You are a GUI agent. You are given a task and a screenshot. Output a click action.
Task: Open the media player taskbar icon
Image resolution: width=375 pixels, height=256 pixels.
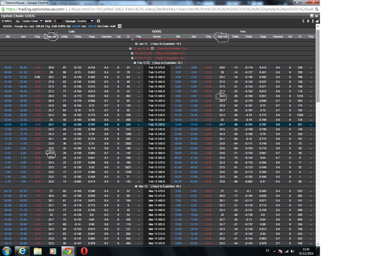point(53,251)
